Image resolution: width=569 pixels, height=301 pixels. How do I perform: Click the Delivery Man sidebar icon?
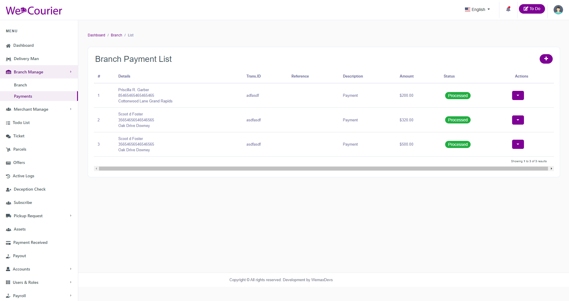click(x=9, y=59)
